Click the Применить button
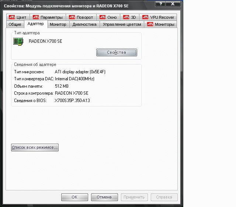Viewport: 236px width, 207px height. 134,197
